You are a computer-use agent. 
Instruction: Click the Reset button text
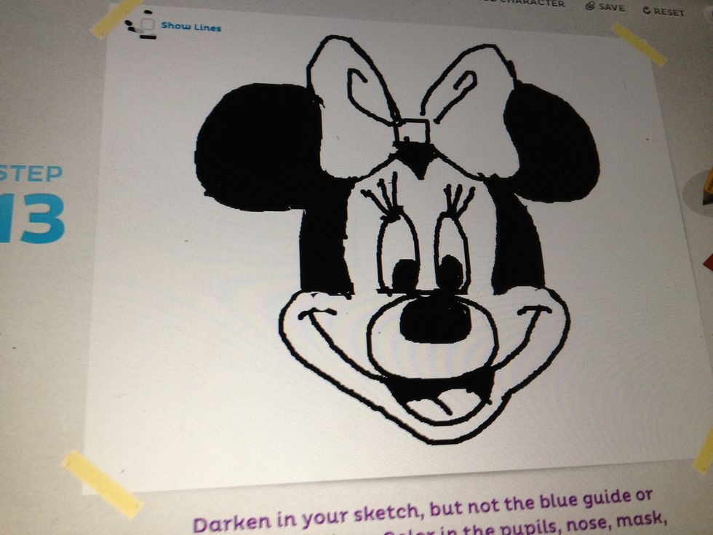click(x=668, y=11)
